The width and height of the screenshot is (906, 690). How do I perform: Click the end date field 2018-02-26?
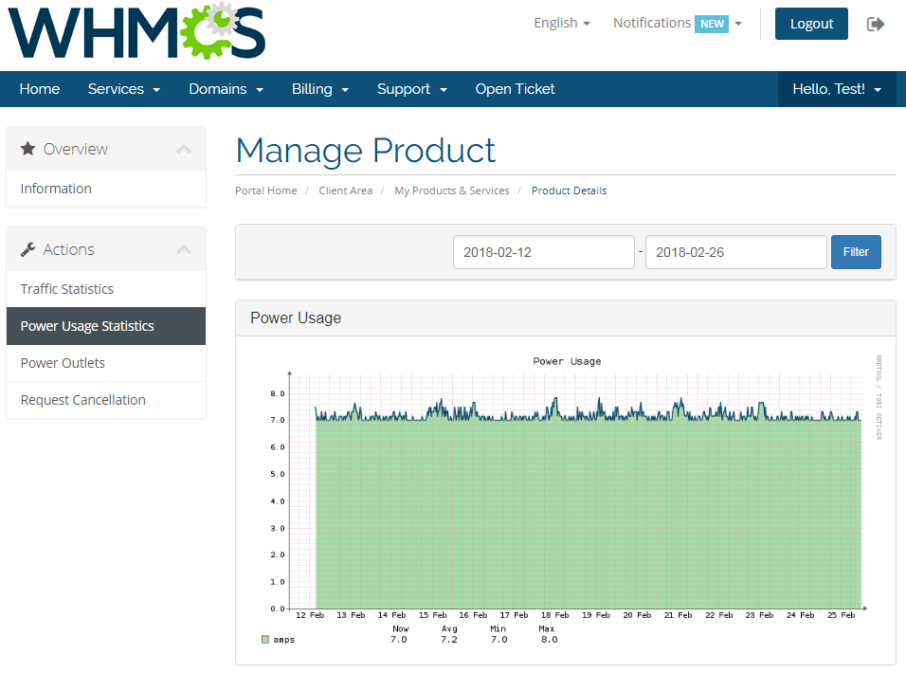(735, 252)
